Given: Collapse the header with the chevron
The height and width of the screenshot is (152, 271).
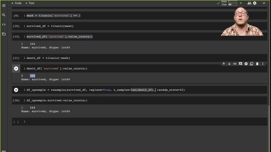Looking at the screenshot, I should [264, 3].
